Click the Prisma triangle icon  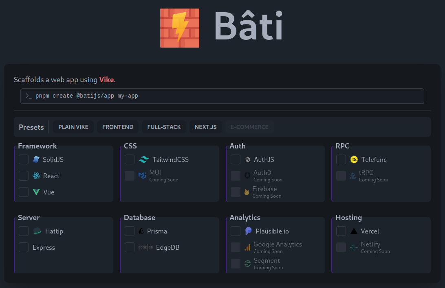point(141,231)
